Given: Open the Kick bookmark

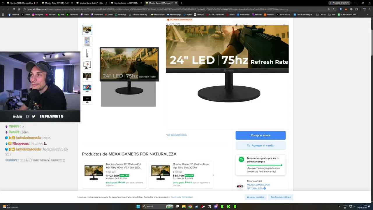Looking at the screenshot, I should tap(61, 15).
